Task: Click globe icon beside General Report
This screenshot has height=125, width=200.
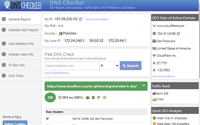Action: (4, 19)
